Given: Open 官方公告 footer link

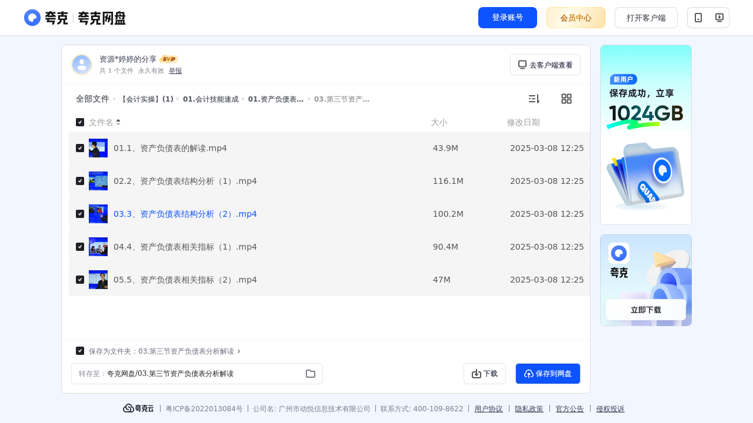Looking at the screenshot, I should pyautogui.click(x=570, y=409).
